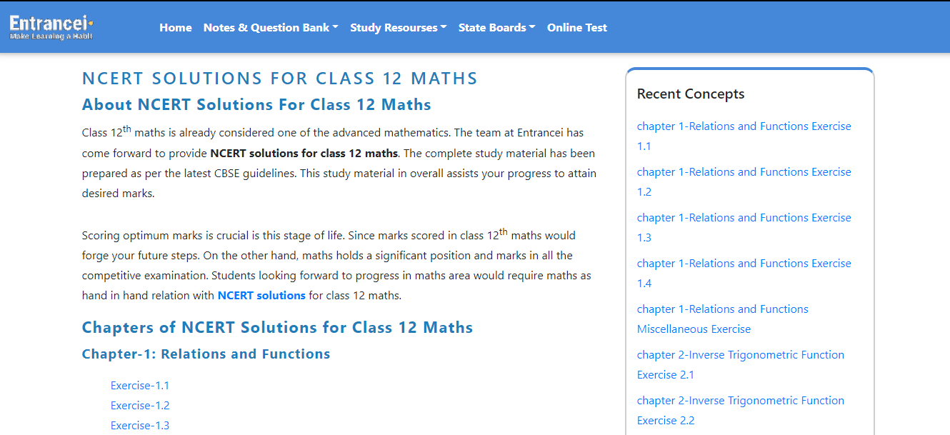Select Home in the navigation bar
The height and width of the screenshot is (435, 950).
click(x=176, y=27)
